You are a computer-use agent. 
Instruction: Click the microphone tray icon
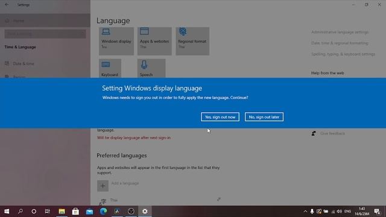point(312,212)
